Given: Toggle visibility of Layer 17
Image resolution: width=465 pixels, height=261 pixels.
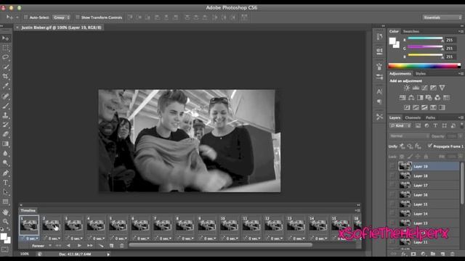Looking at the screenshot, I should 392,186.
